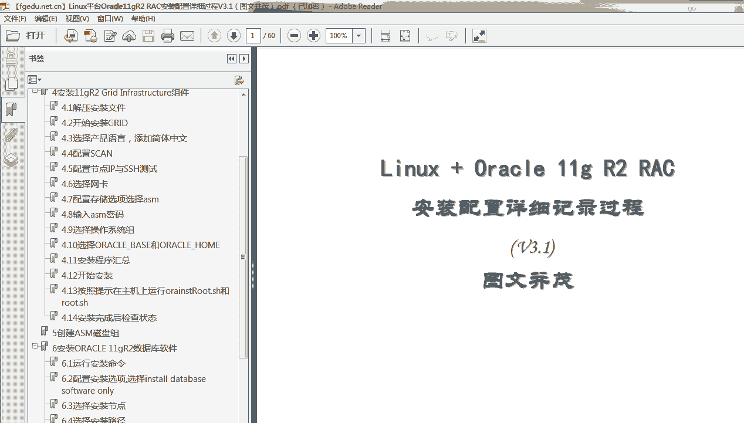This screenshot has height=423, width=744.
Task: Open the 窗口(W) menu
Action: (110, 19)
